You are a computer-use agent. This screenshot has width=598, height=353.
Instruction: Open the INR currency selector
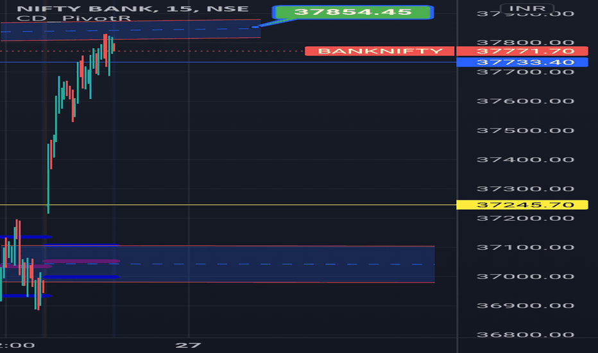[x=527, y=8]
